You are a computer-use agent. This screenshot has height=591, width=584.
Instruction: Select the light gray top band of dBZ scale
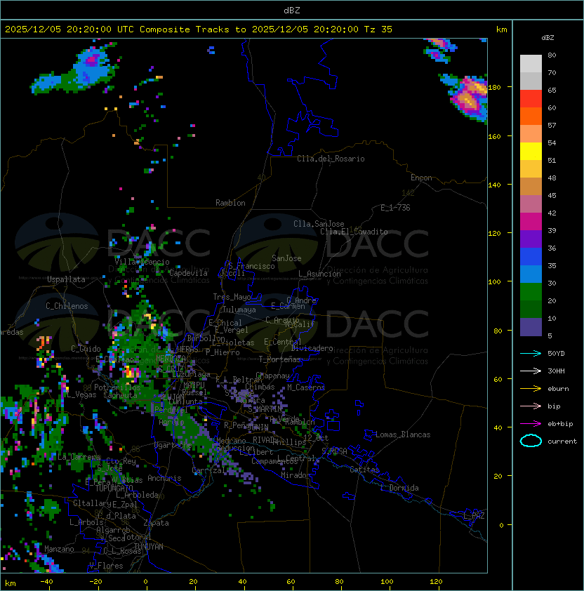tap(531, 63)
